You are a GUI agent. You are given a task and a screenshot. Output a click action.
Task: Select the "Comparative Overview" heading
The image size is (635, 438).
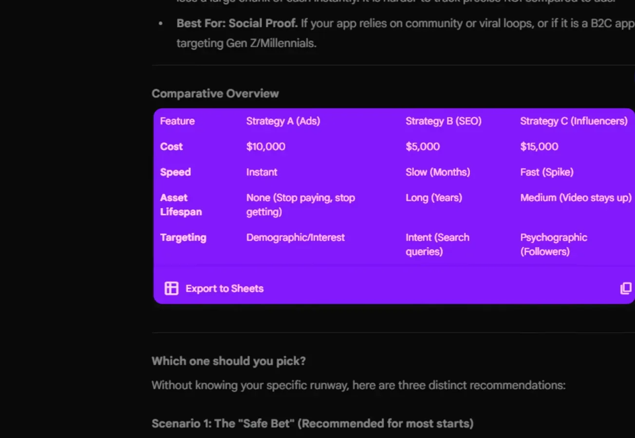click(x=215, y=93)
